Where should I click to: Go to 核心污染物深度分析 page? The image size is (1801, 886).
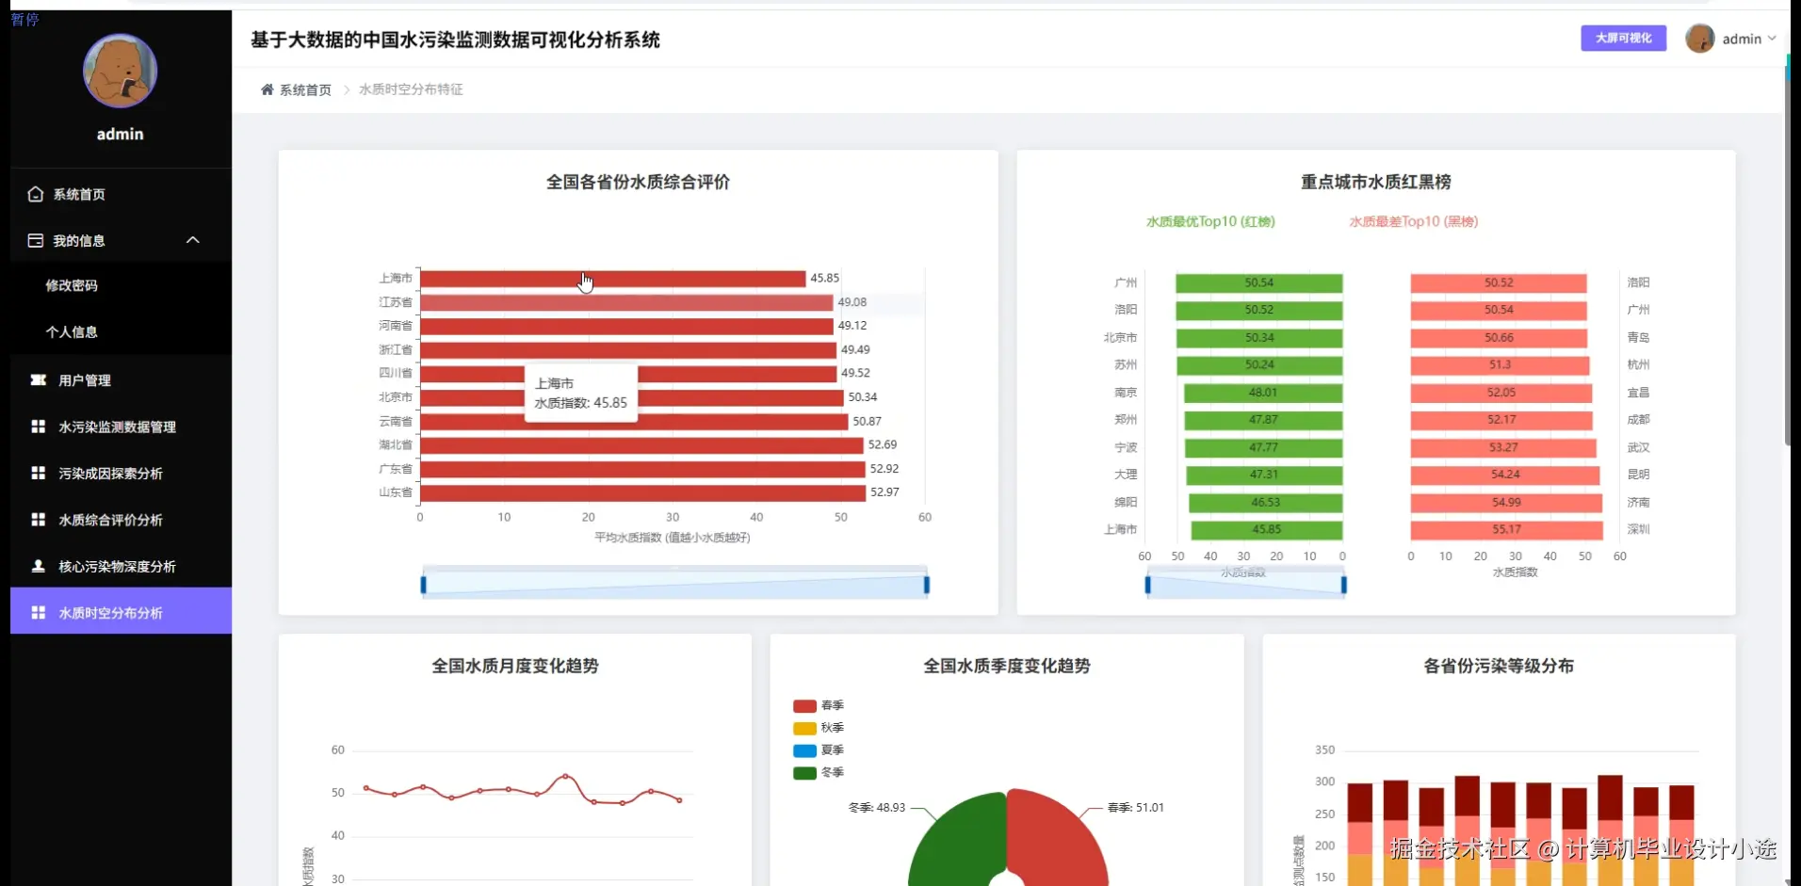pos(121,566)
